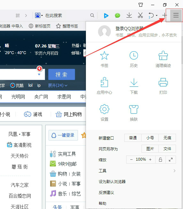The width and height of the screenshot is (183, 209).
Task: Expand page search box dropdown arrow
Action: pyautogui.click(x=39, y=74)
